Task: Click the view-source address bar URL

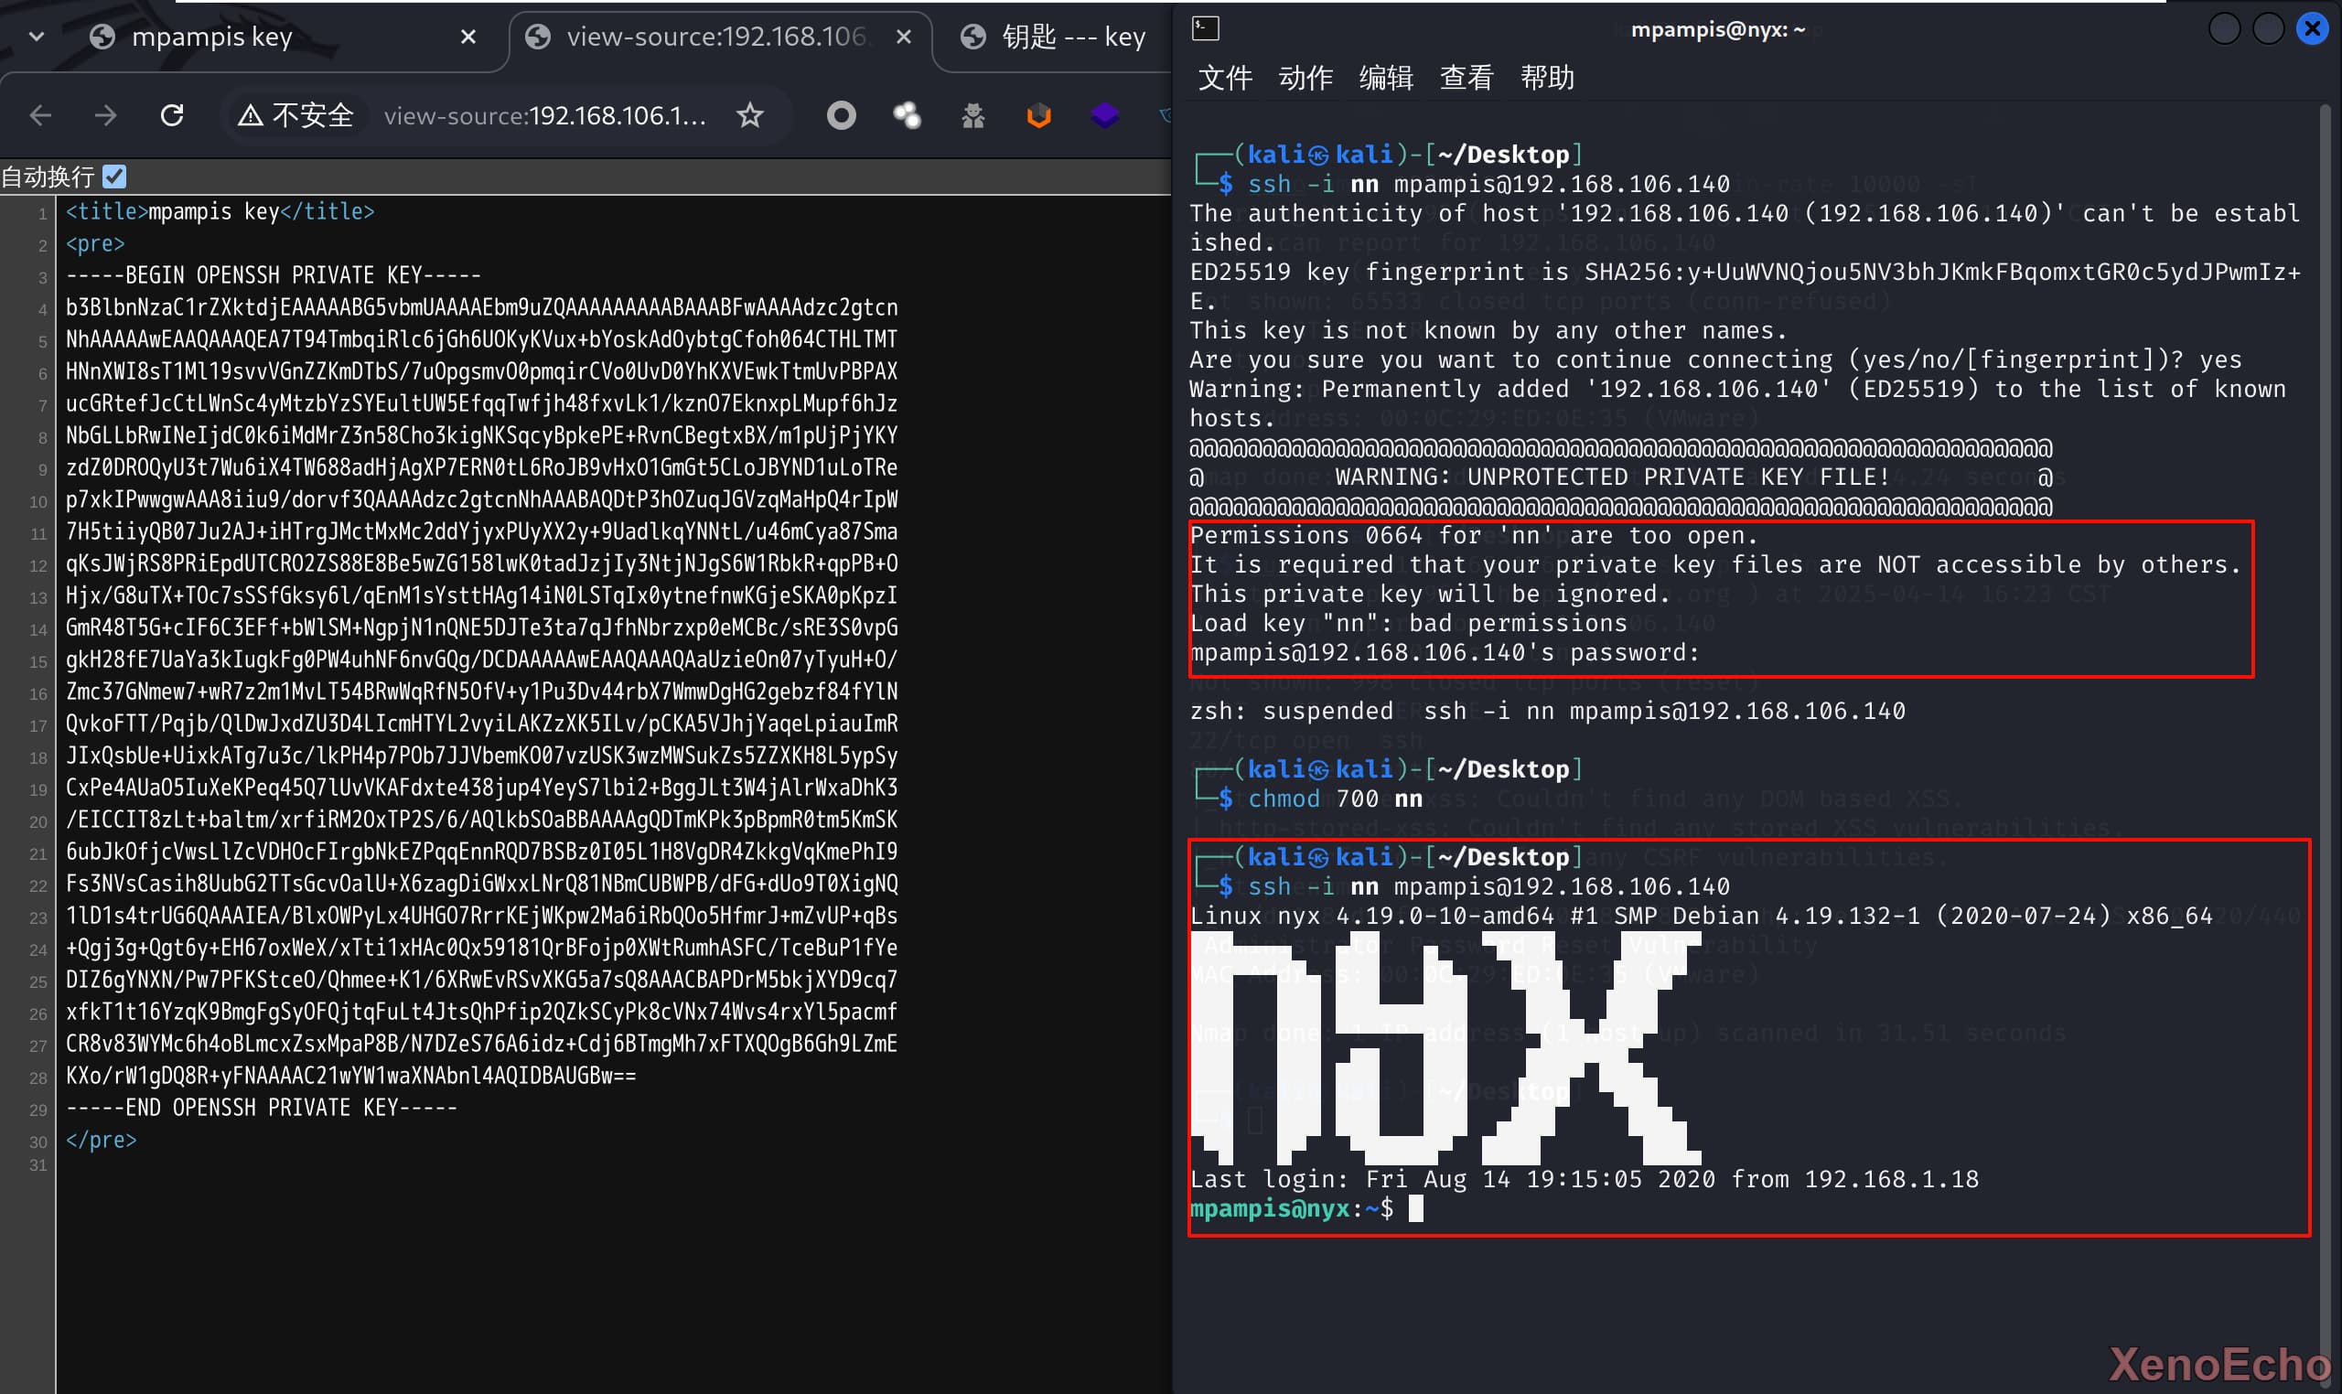Action: 545,115
